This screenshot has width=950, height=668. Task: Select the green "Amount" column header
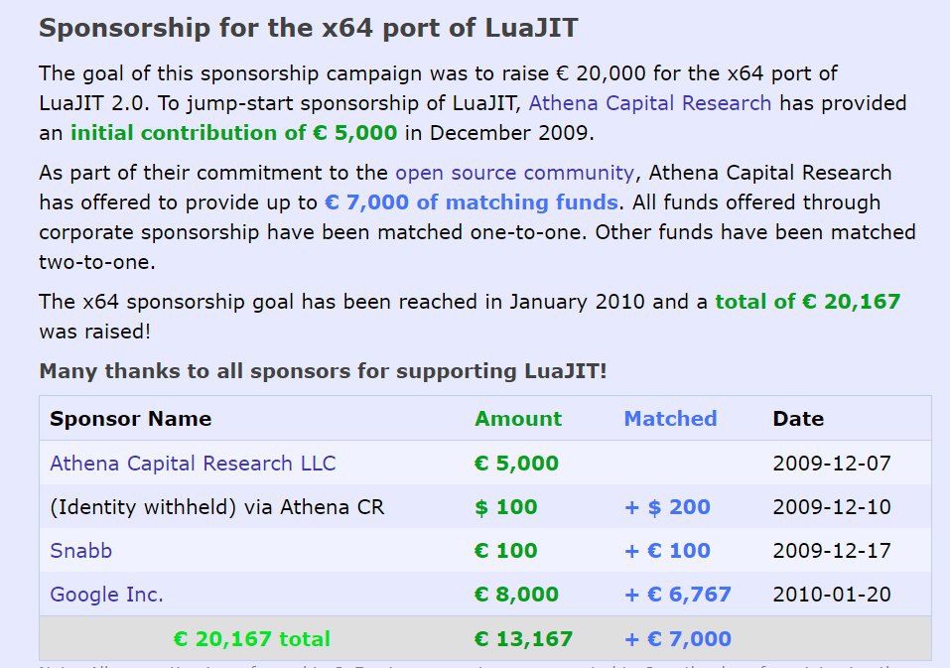pos(517,419)
